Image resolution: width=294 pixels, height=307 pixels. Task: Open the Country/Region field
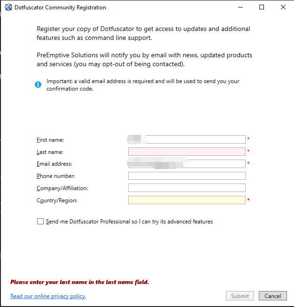pyautogui.click(x=186, y=200)
